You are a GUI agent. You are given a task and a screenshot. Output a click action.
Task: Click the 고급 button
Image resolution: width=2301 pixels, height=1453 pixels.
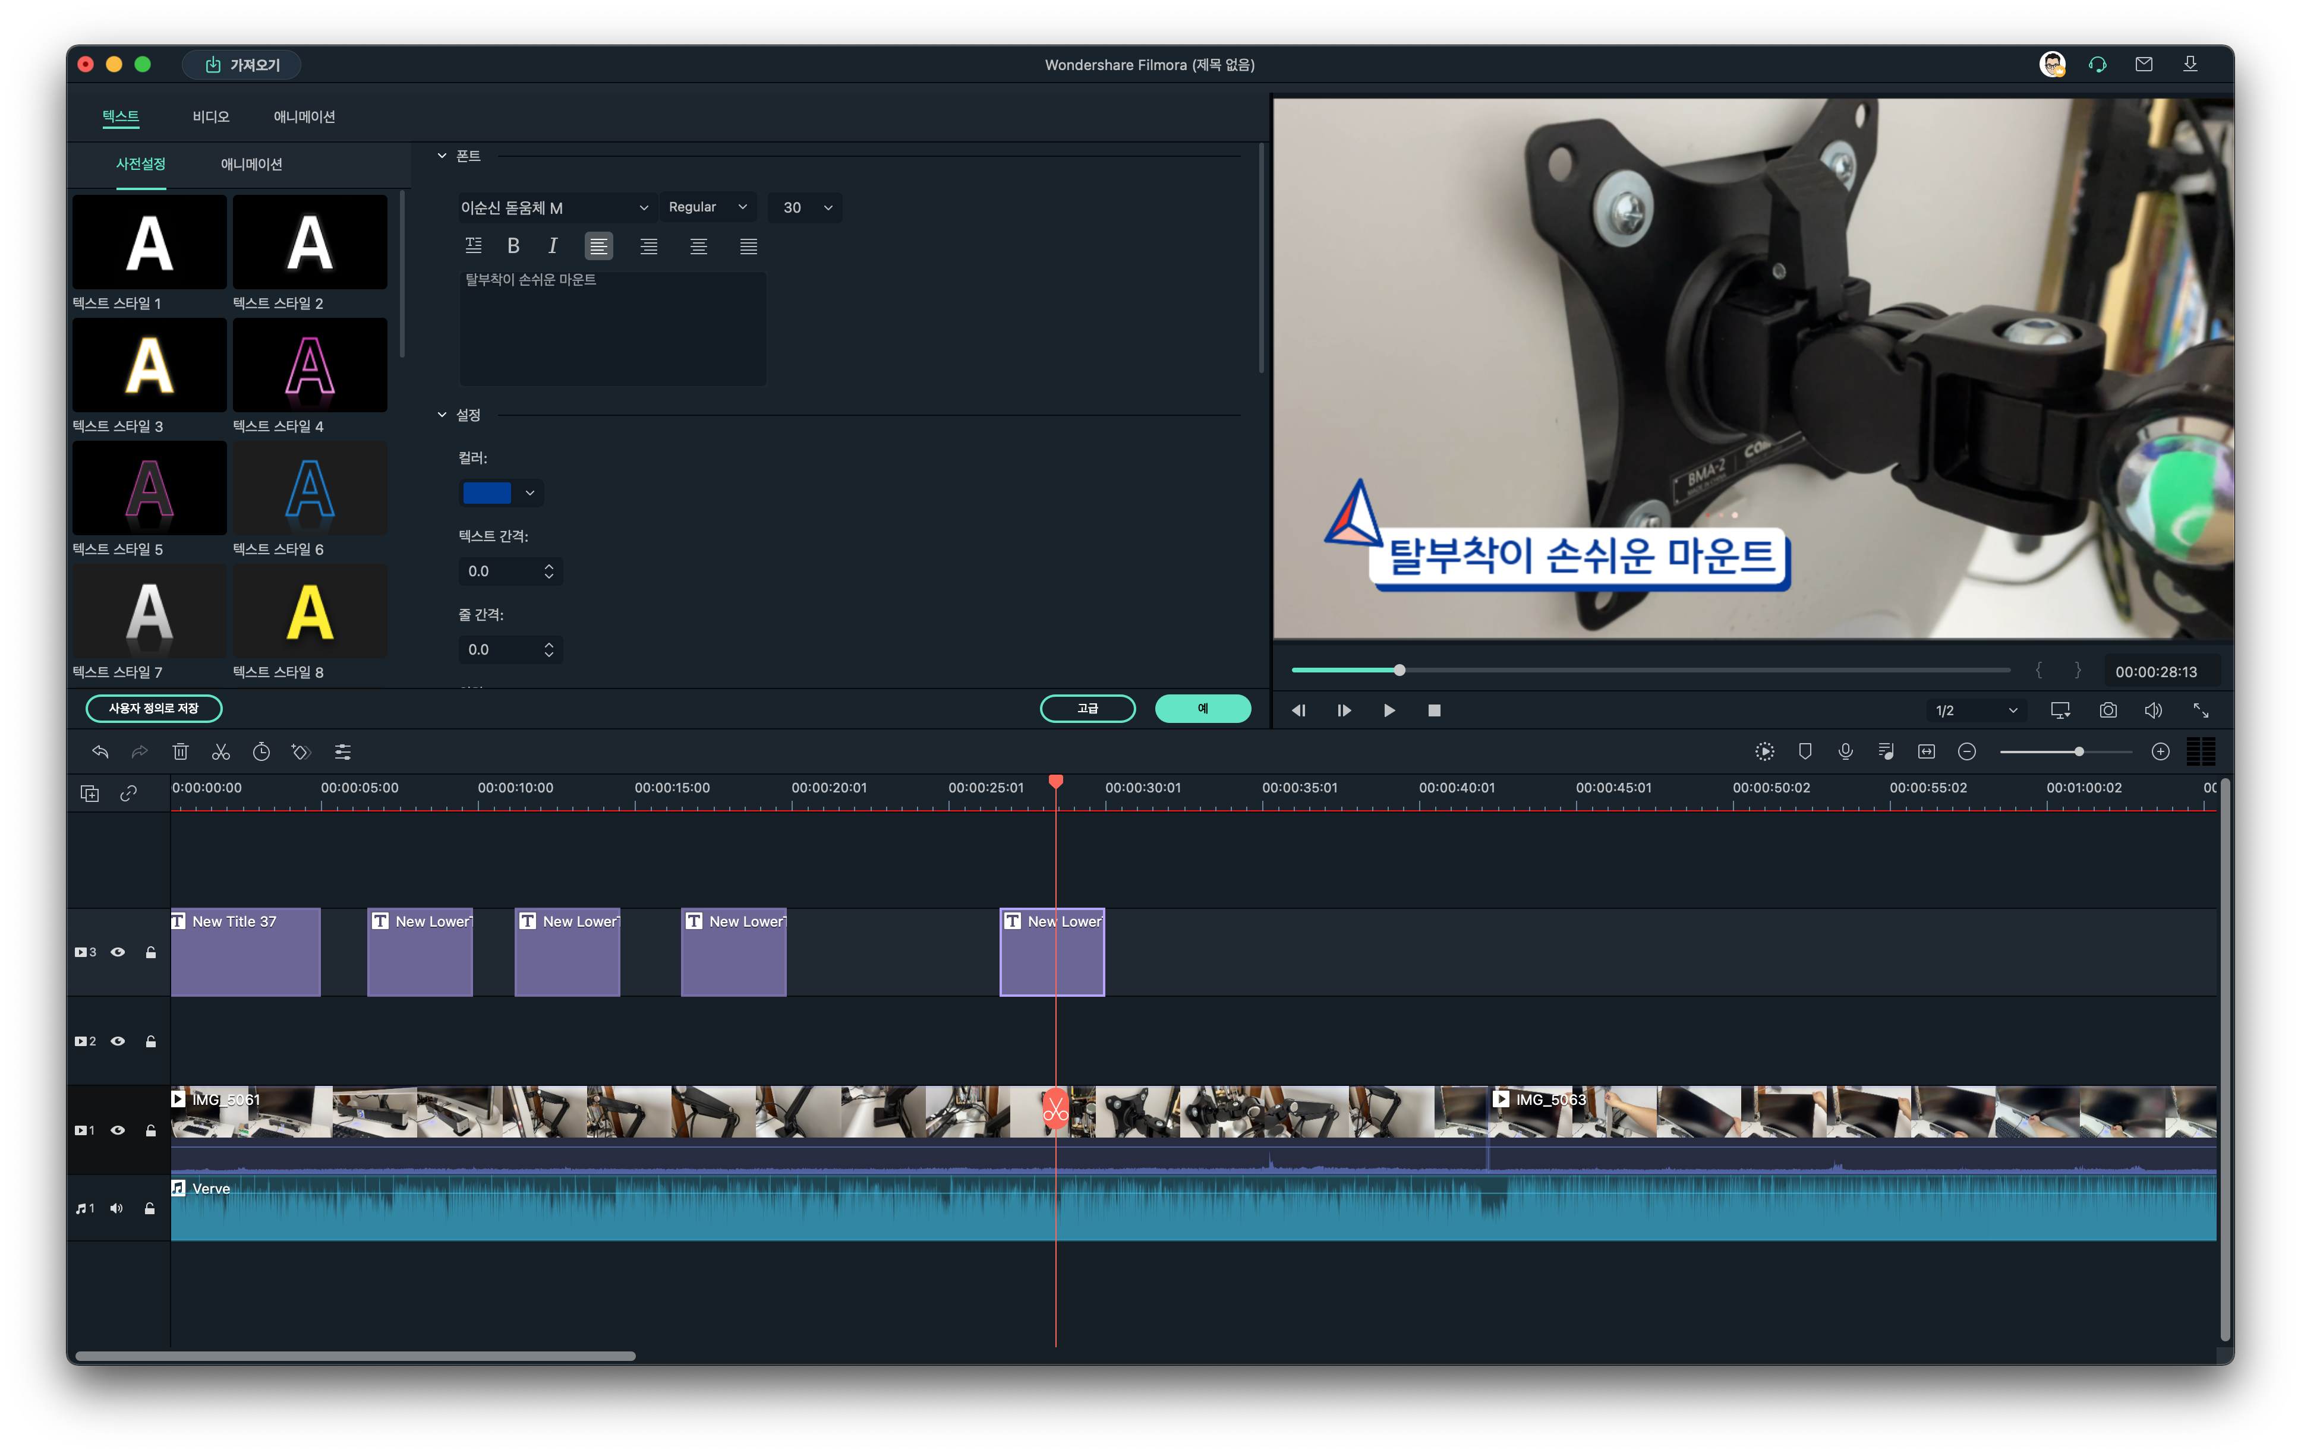[1086, 709]
